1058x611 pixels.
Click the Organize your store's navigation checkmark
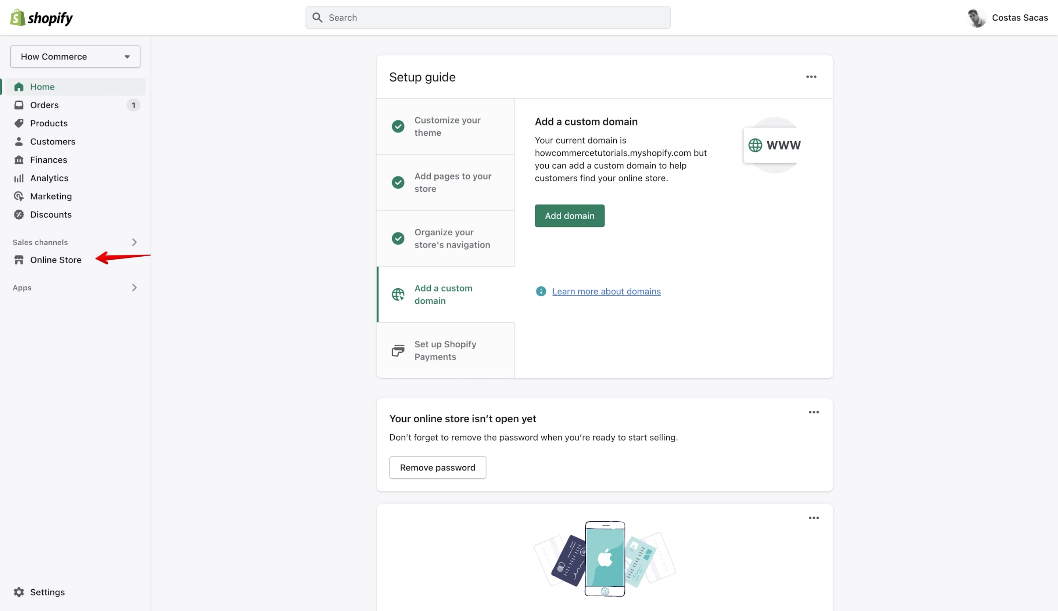(x=398, y=238)
